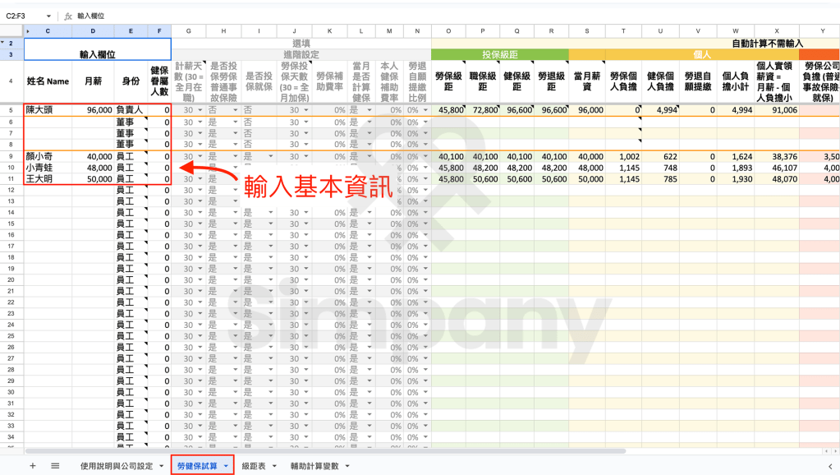Screen dimensions: 840x475
Task: Select column header C
Action: [x=47, y=30]
